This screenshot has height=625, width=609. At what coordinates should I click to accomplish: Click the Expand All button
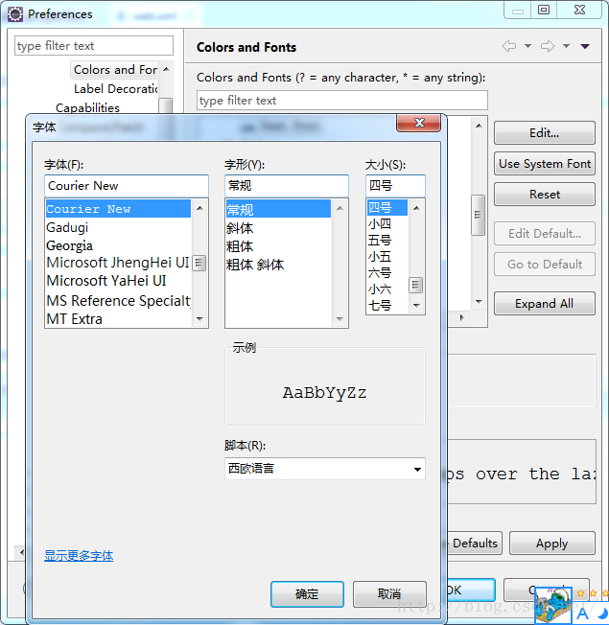(545, 303)
